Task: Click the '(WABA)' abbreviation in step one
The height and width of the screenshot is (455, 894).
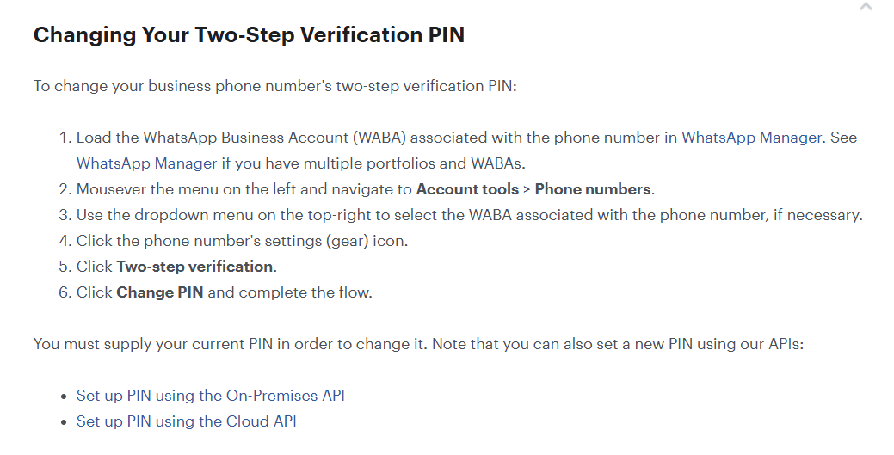Action: 379,138
